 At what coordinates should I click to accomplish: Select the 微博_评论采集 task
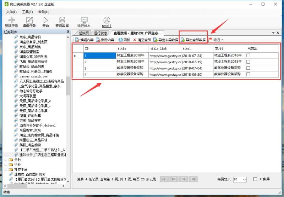30,115
